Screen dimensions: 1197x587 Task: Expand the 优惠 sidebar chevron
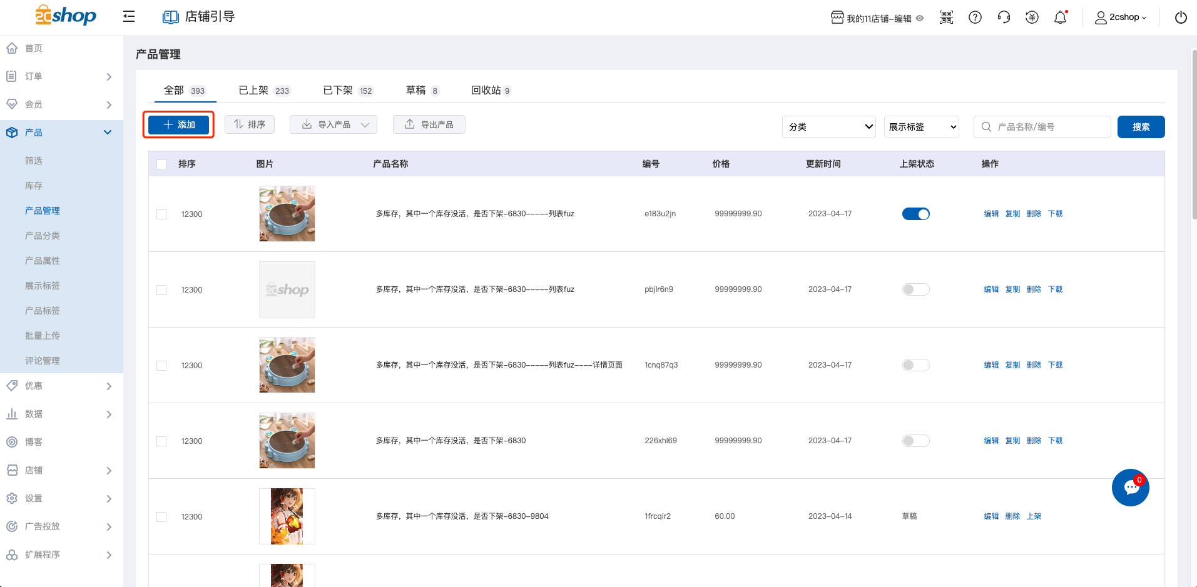pyautogui.click(x=109, y=386)
